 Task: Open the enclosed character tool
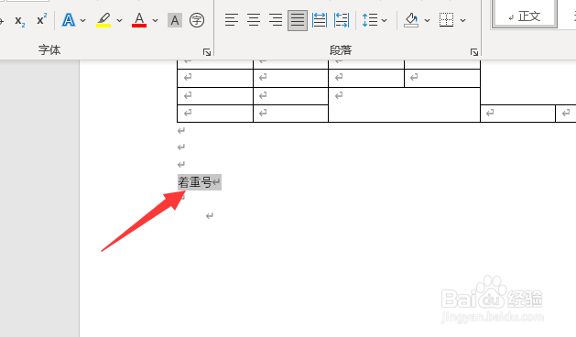(x=197, y=20)
